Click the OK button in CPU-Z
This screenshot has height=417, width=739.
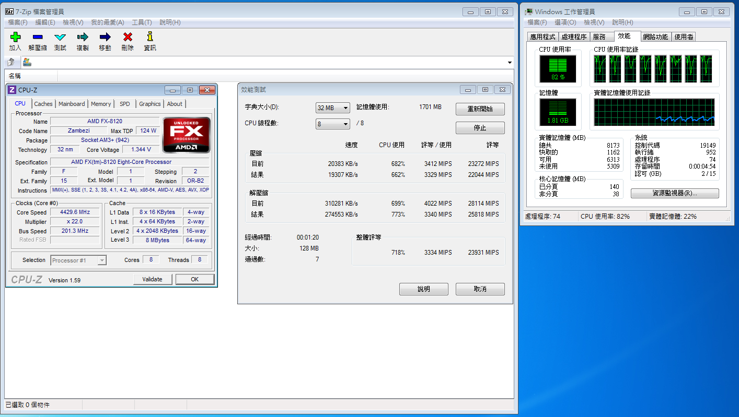pos(195,279)
